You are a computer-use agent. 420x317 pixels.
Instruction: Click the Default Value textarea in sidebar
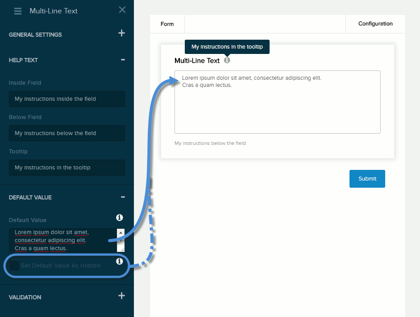pos(62,240)
